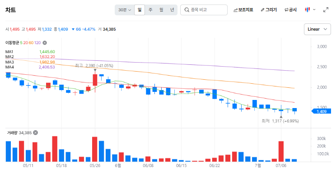Switch to the 년 (yearly) period tab

[172, 10]
